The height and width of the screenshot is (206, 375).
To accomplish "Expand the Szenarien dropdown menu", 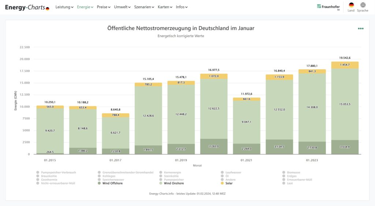I will click(144, 7).
